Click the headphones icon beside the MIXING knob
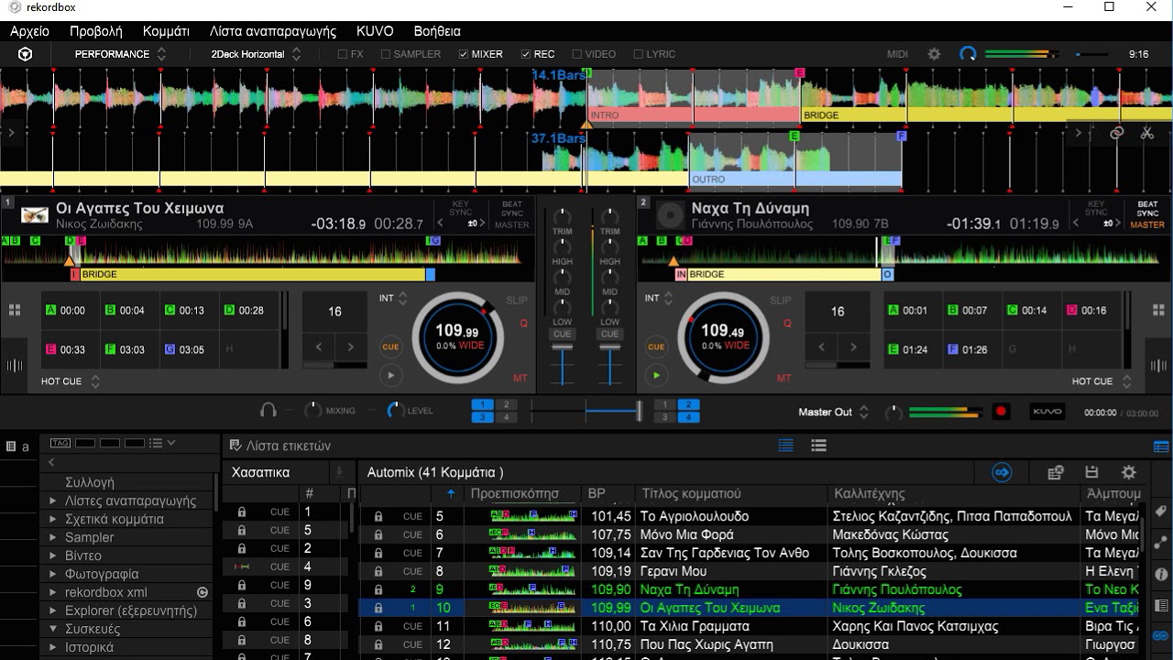The image size is (1173, 660). click(x=269, y=410)
